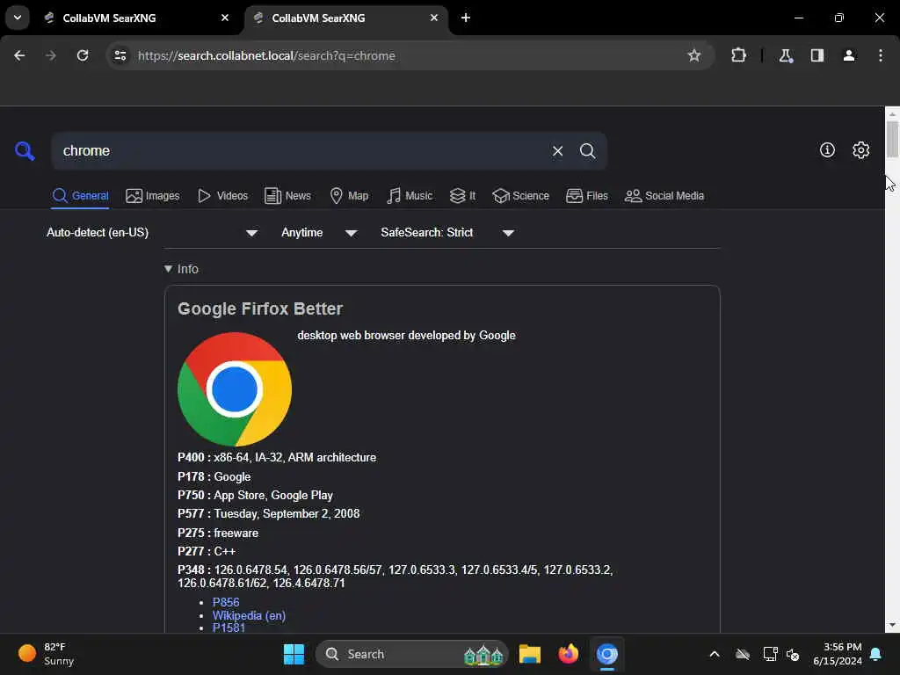Click the Chrome logo image

pyautogui.click(x=235, y=389)
